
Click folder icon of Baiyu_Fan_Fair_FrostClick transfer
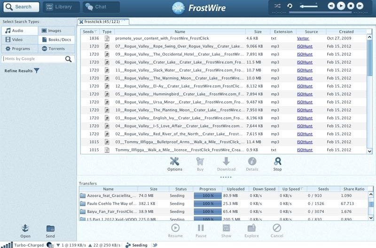point(83,211)
